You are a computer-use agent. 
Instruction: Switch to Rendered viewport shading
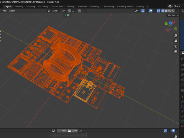(173, 11)
